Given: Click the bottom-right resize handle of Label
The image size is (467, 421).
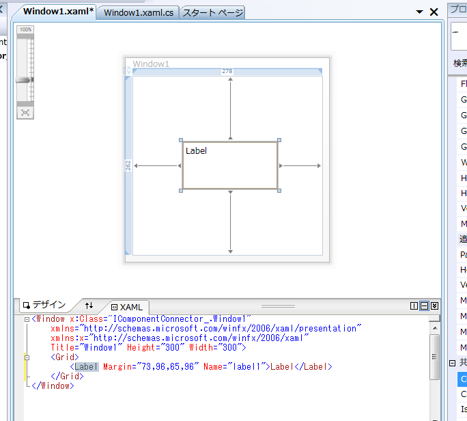Looking at the screenshot, I should pyautogui.click(x=279, y=191).
